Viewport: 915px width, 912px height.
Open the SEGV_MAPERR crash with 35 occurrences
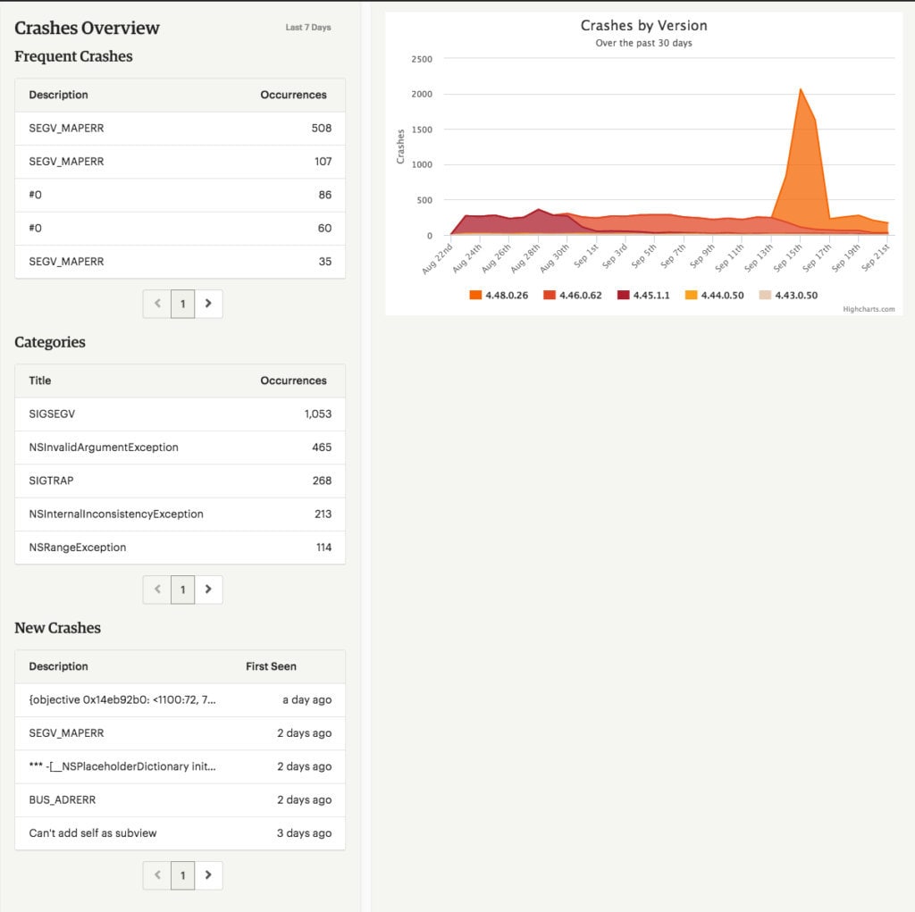point(180,262)
